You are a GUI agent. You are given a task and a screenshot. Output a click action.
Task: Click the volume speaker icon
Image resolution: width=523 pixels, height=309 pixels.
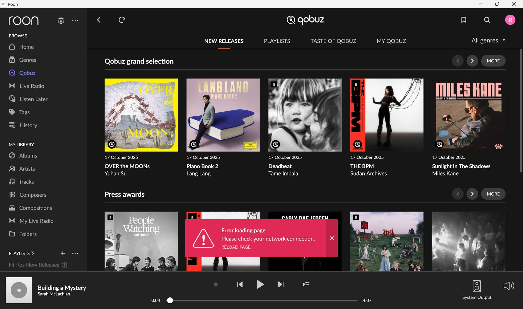pyautogui.click(x=509, y=286)
